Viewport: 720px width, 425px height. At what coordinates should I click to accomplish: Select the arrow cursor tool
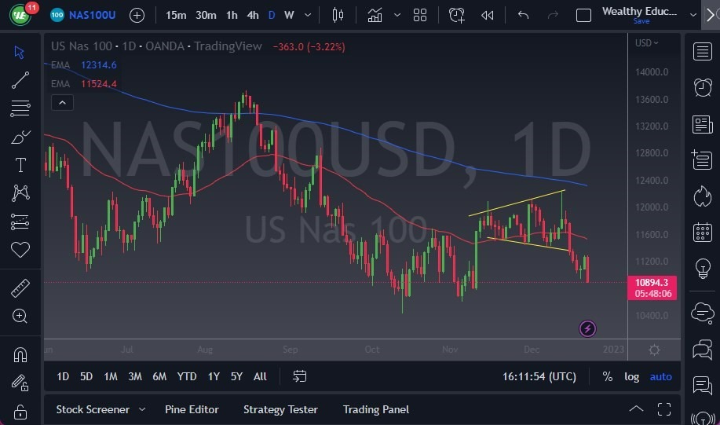[20, 53]
